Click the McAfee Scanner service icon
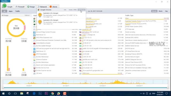 (x=34, y=71)
